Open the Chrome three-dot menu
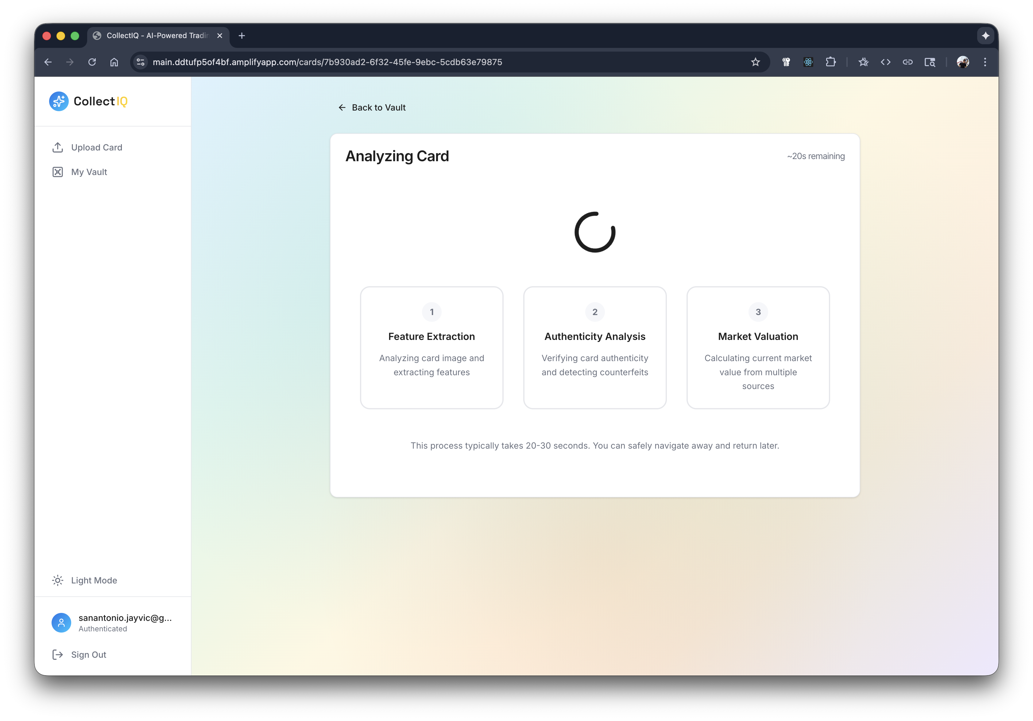Screen dimensions: 1033x721 tap(985, 62)
